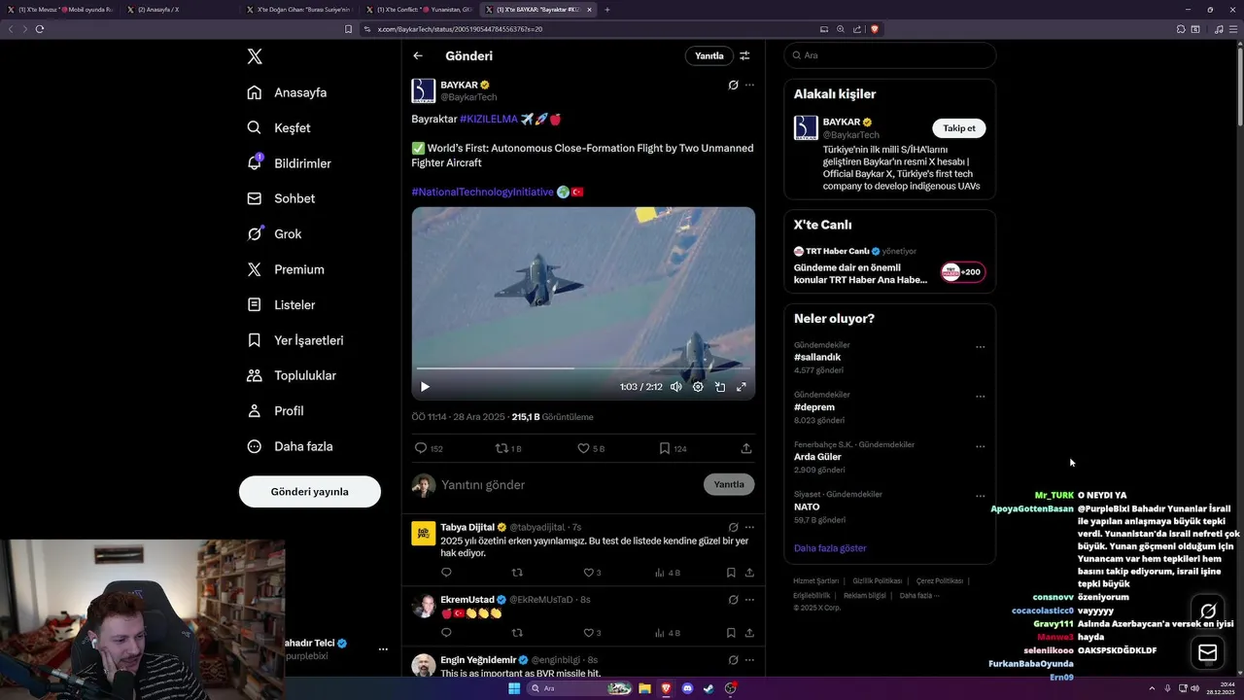Open video settings gear
Screen dimensions: 1244x700
point(698,386)
